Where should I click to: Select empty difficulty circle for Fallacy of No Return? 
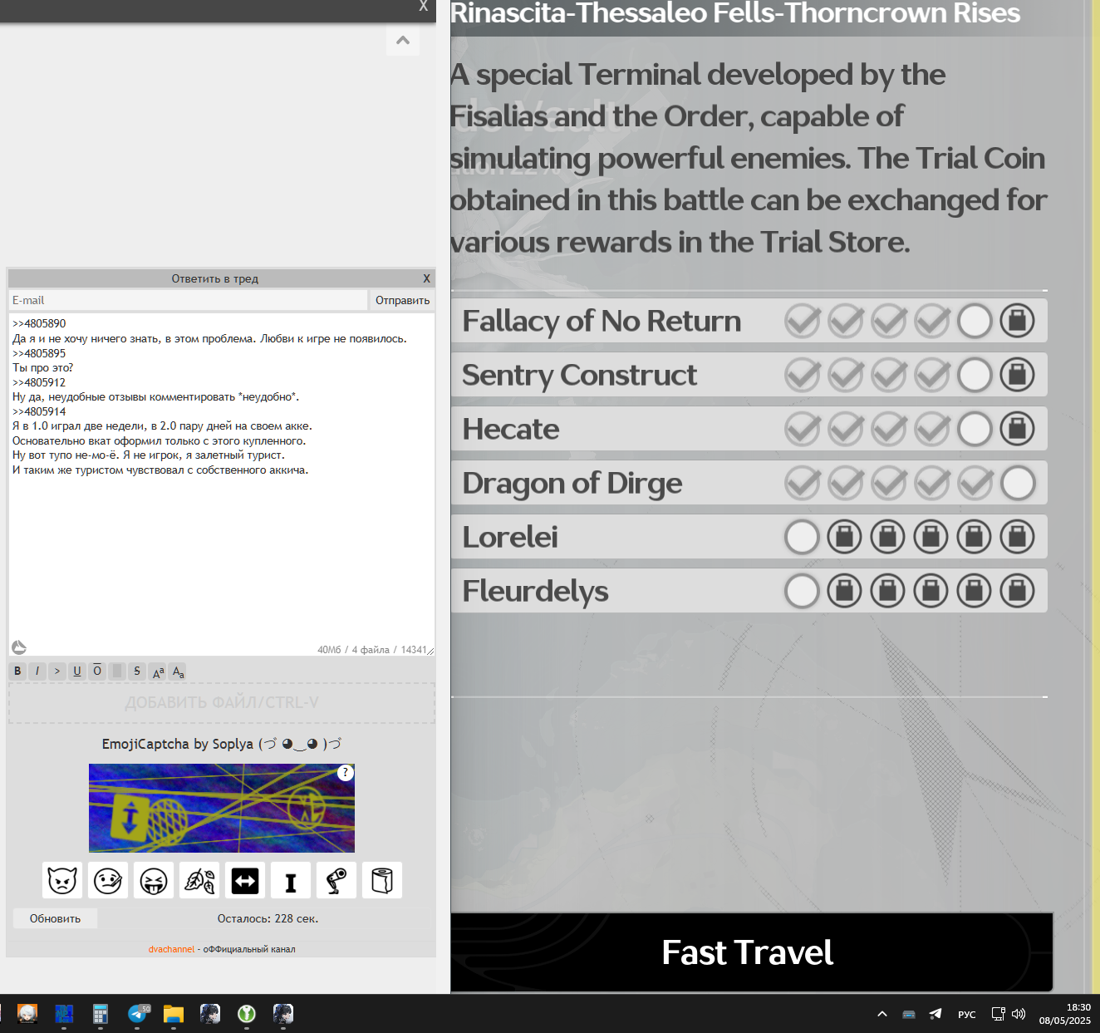pyautogui.click(x=975, y=321)
